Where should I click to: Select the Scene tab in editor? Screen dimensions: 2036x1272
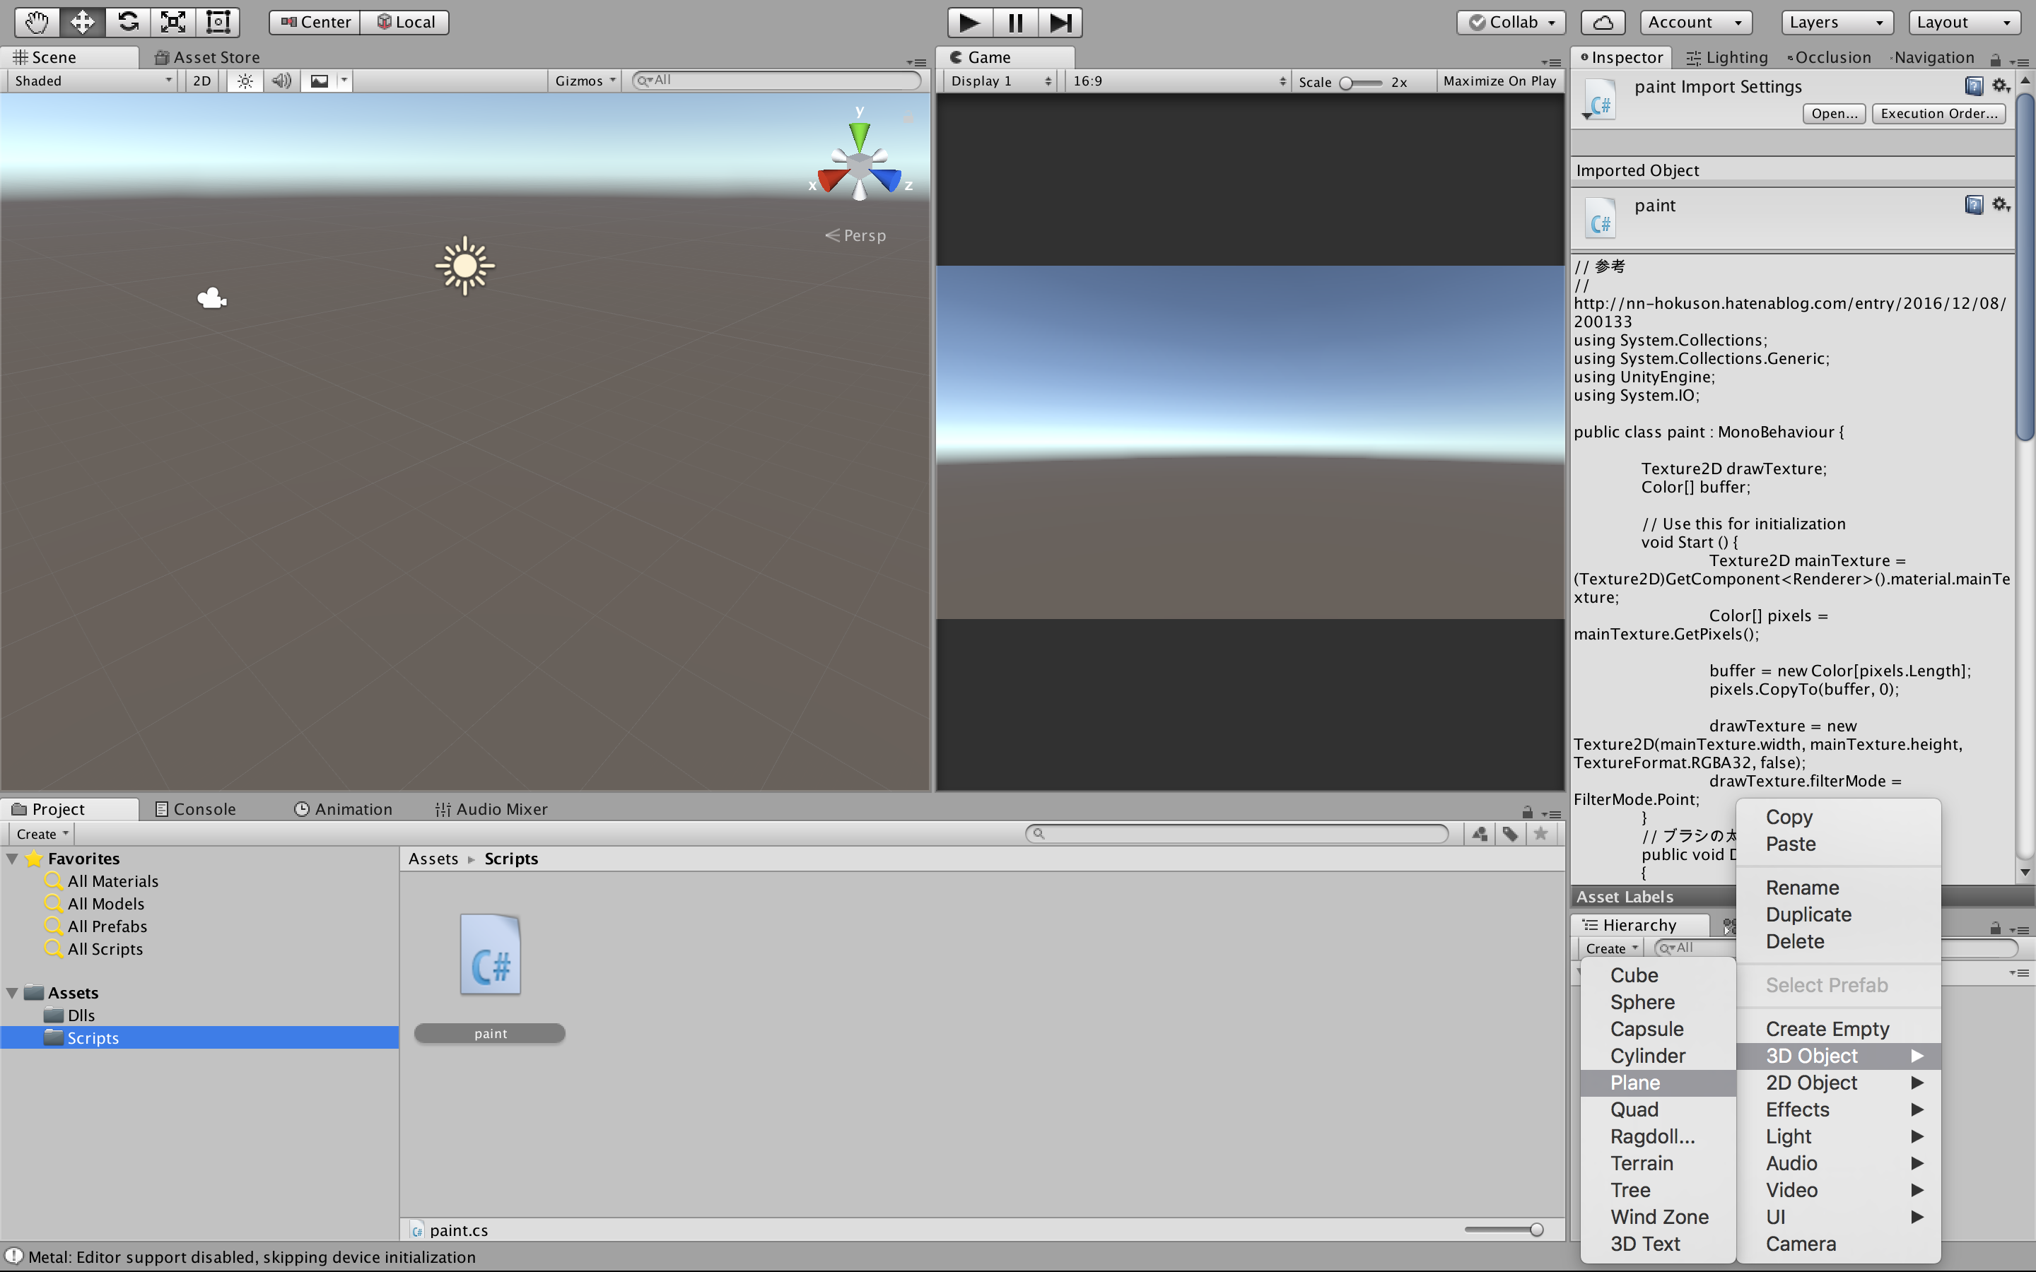(x=52, y=56)
